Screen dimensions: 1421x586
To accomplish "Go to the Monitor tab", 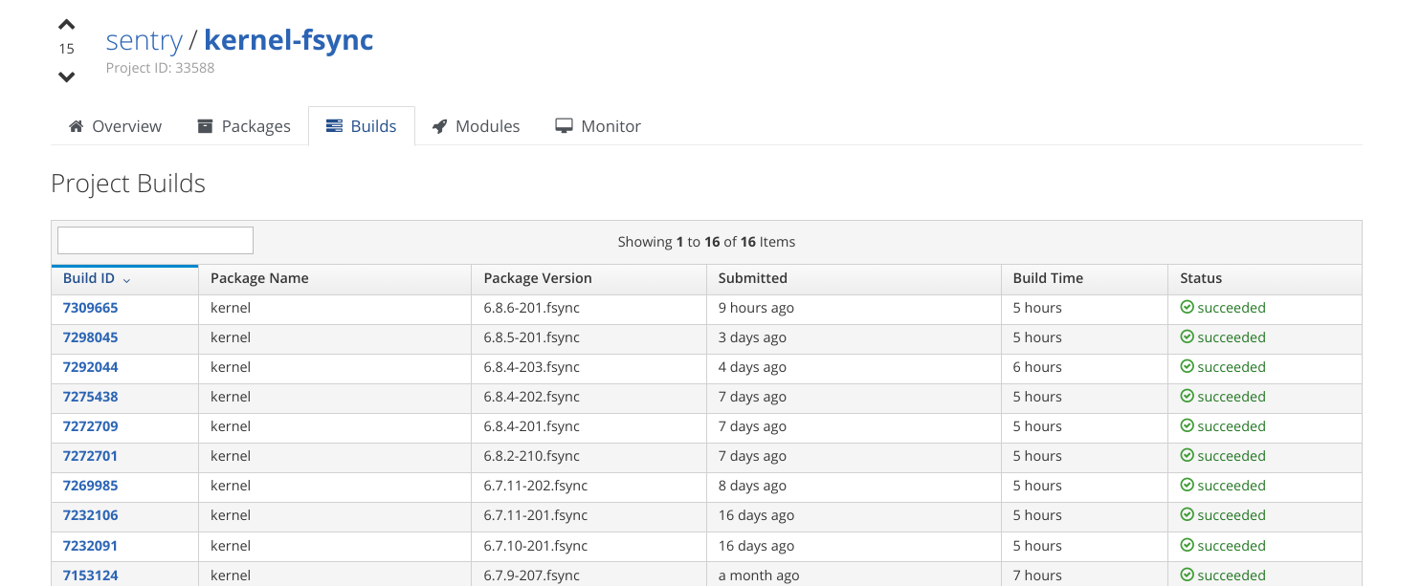I will (x=598, y=126).
